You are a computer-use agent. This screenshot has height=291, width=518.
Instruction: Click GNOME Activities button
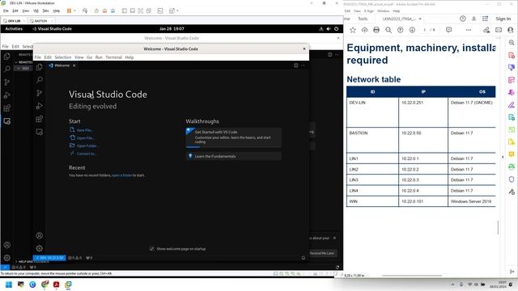click(x=14, y=29)
